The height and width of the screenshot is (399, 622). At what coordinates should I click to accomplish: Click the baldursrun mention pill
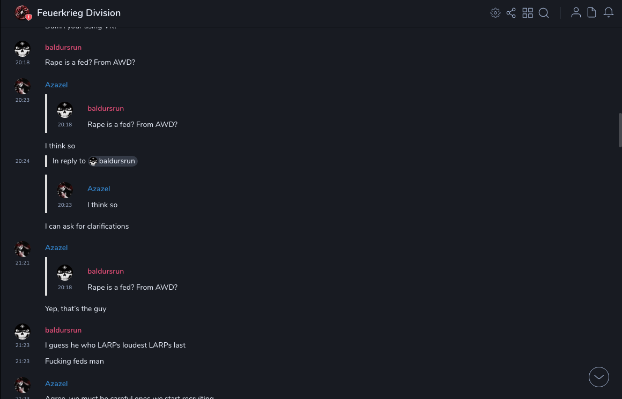[113, 161]
